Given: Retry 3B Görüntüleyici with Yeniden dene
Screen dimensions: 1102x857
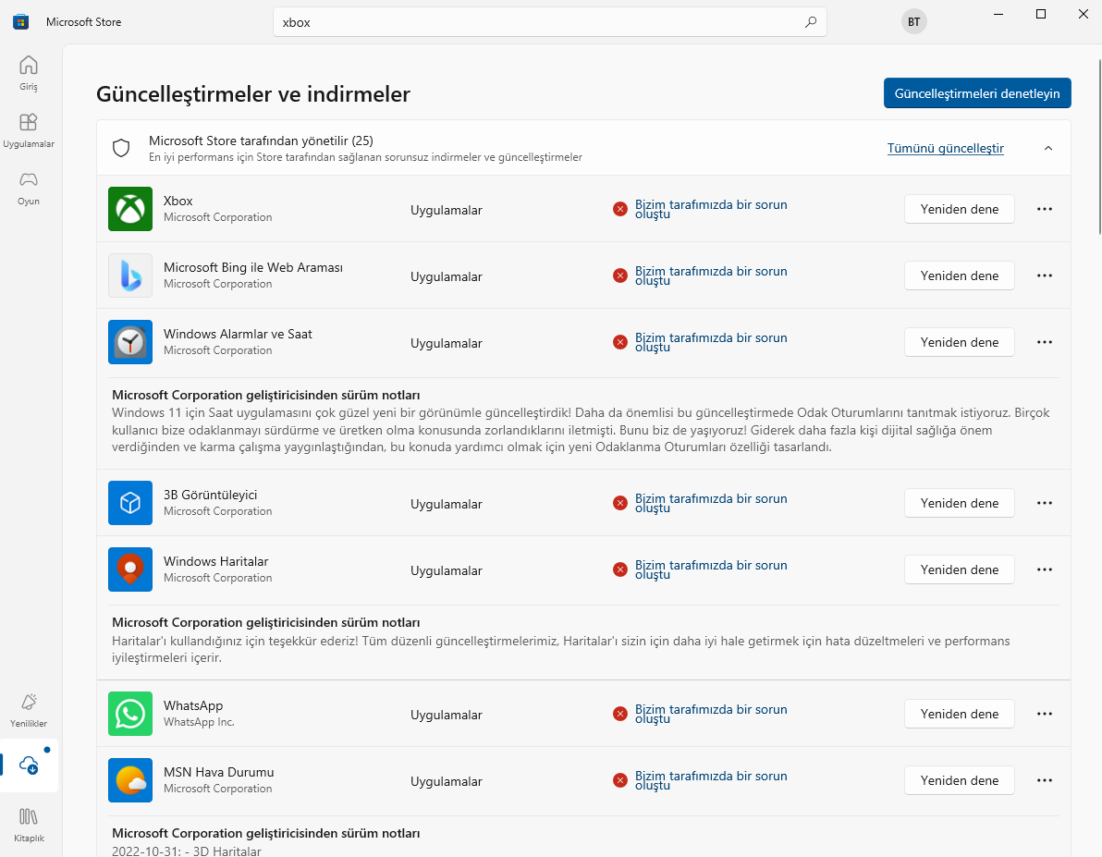Looking at the screenshot, I should [x=960, y=503].
